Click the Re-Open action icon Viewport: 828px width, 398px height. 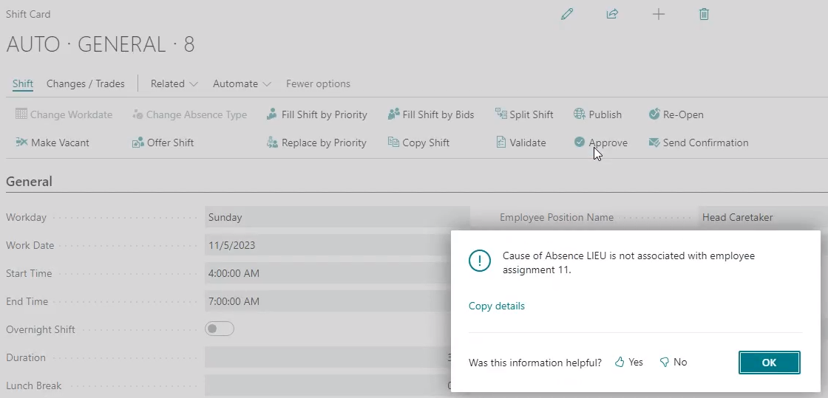pos(654,114)
